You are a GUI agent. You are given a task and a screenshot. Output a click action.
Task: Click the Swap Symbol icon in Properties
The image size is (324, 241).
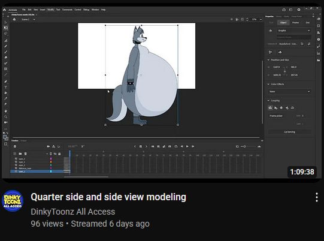(309, 44)
